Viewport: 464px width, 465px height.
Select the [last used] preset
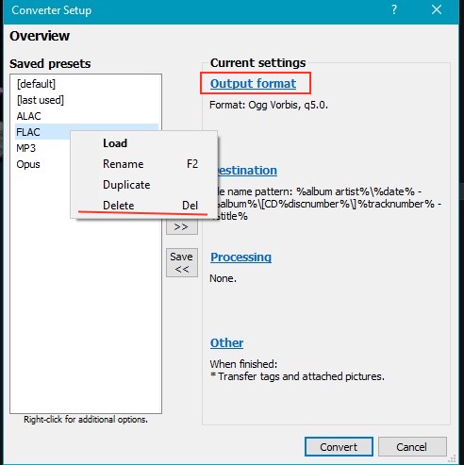pos(41,100)
